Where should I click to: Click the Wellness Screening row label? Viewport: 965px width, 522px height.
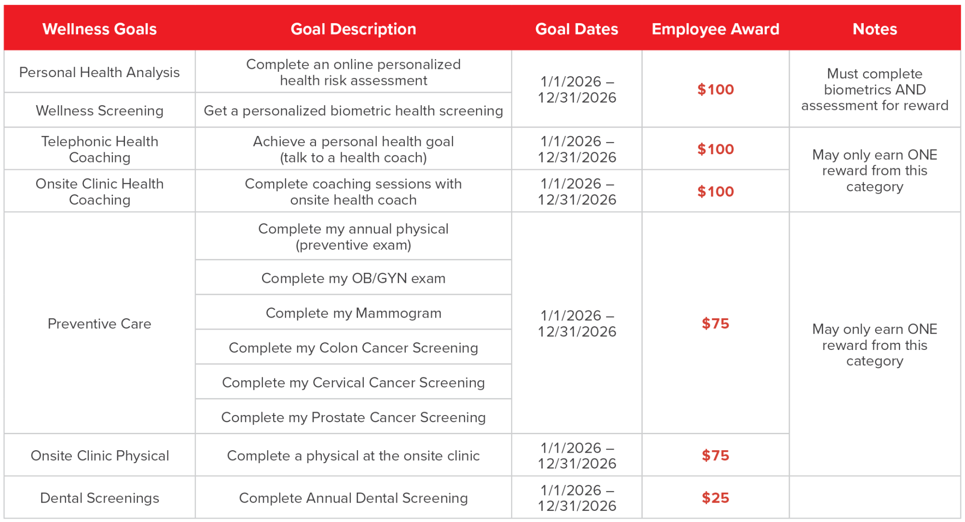point(99,110)
